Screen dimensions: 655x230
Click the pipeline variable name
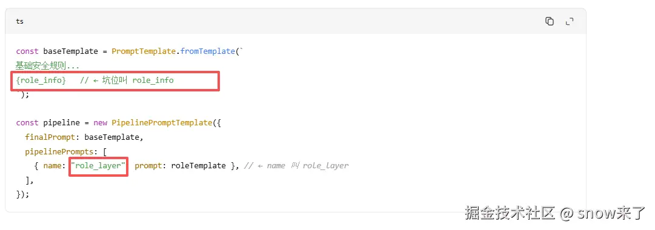(61, 123)
